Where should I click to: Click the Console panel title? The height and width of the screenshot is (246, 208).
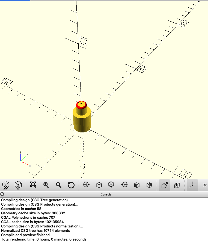point(106,194)
